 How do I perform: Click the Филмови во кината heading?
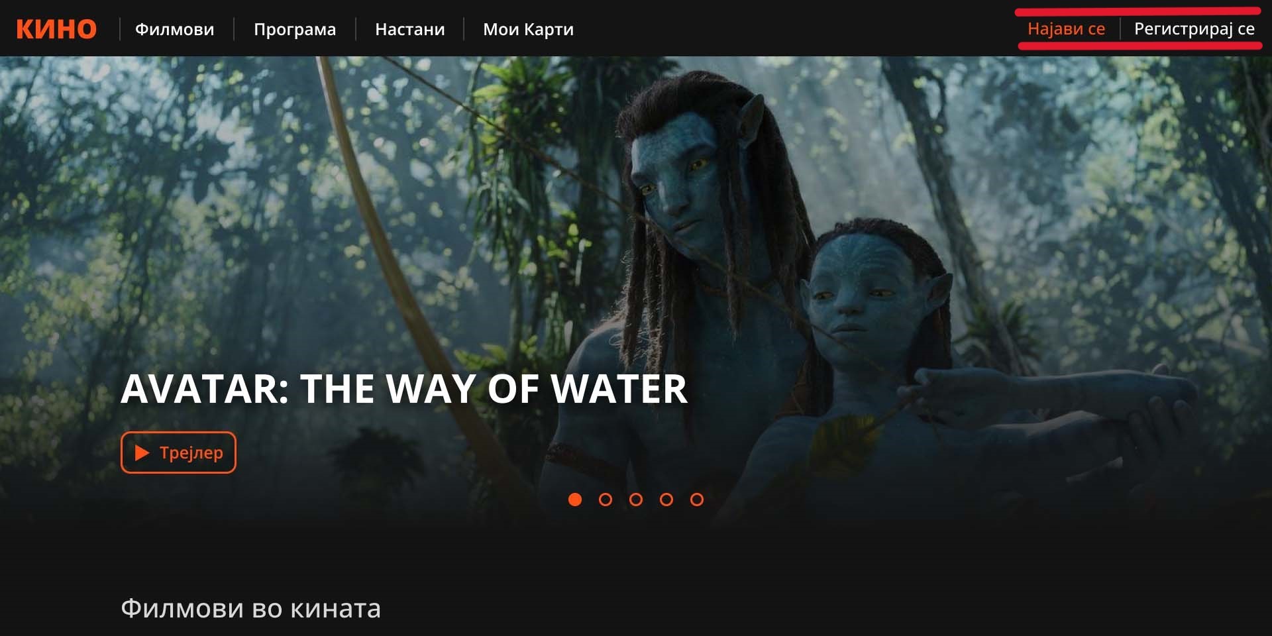click(x=251, y=608)
